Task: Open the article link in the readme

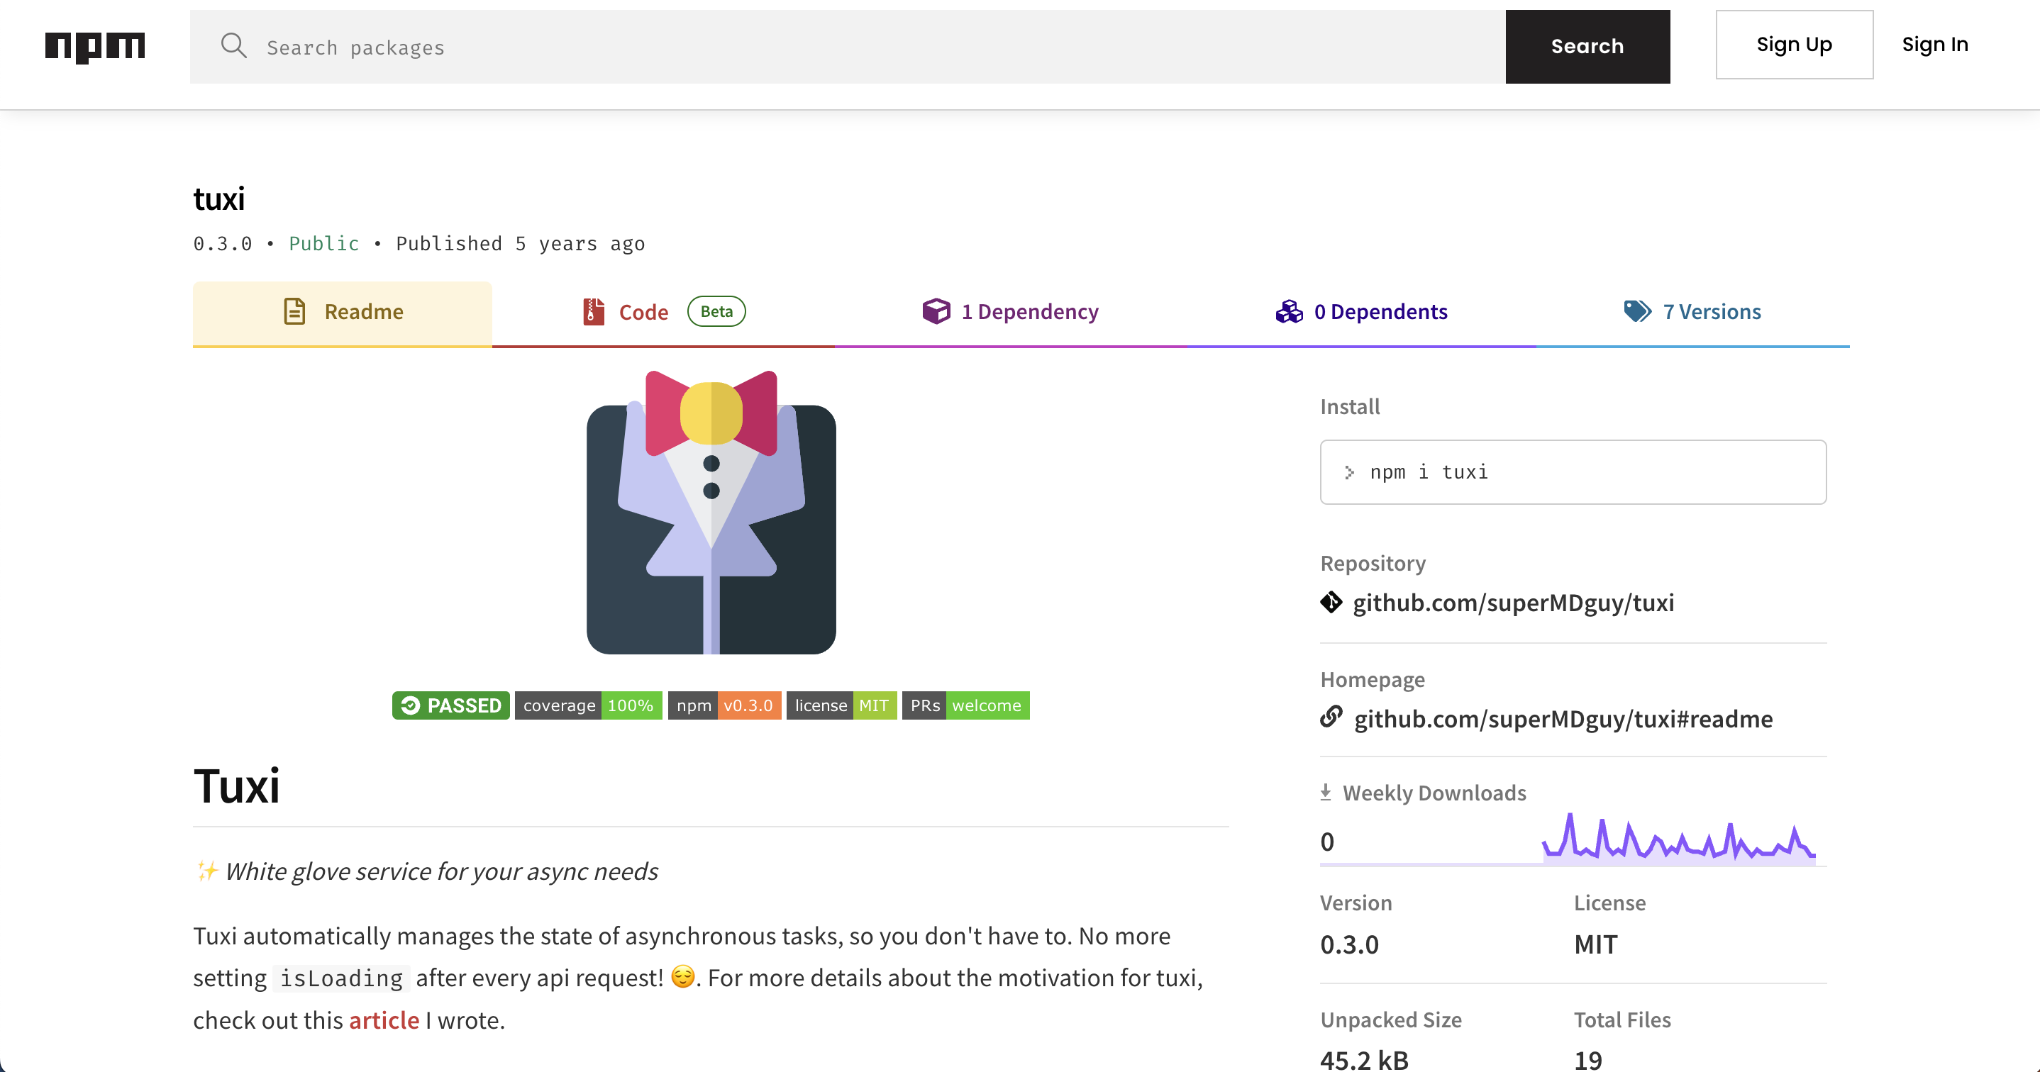Action: pyautogui.click(x=384, y=1020)
